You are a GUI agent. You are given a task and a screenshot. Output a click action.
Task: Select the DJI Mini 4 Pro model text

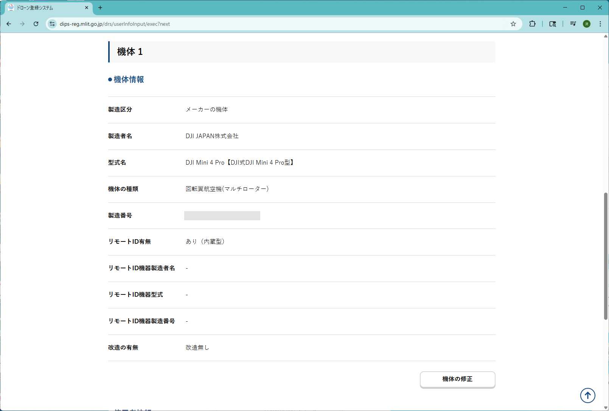(x=240, y=162)
